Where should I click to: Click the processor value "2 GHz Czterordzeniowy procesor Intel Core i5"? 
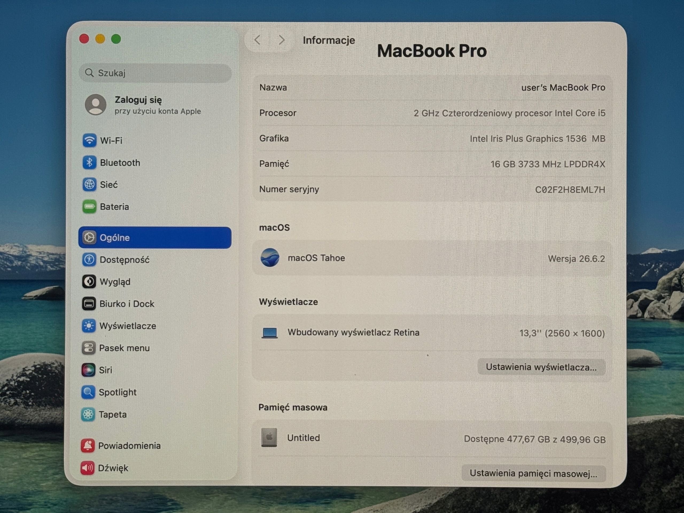510,113
